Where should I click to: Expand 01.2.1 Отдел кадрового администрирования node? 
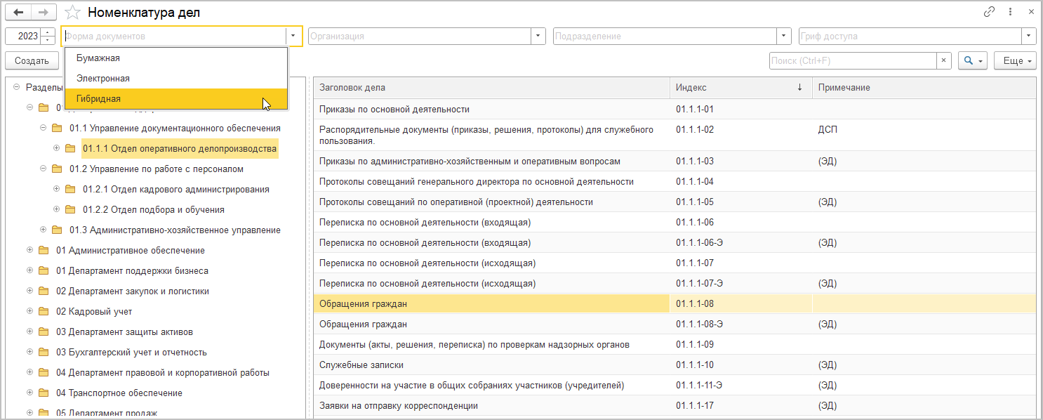57,189
